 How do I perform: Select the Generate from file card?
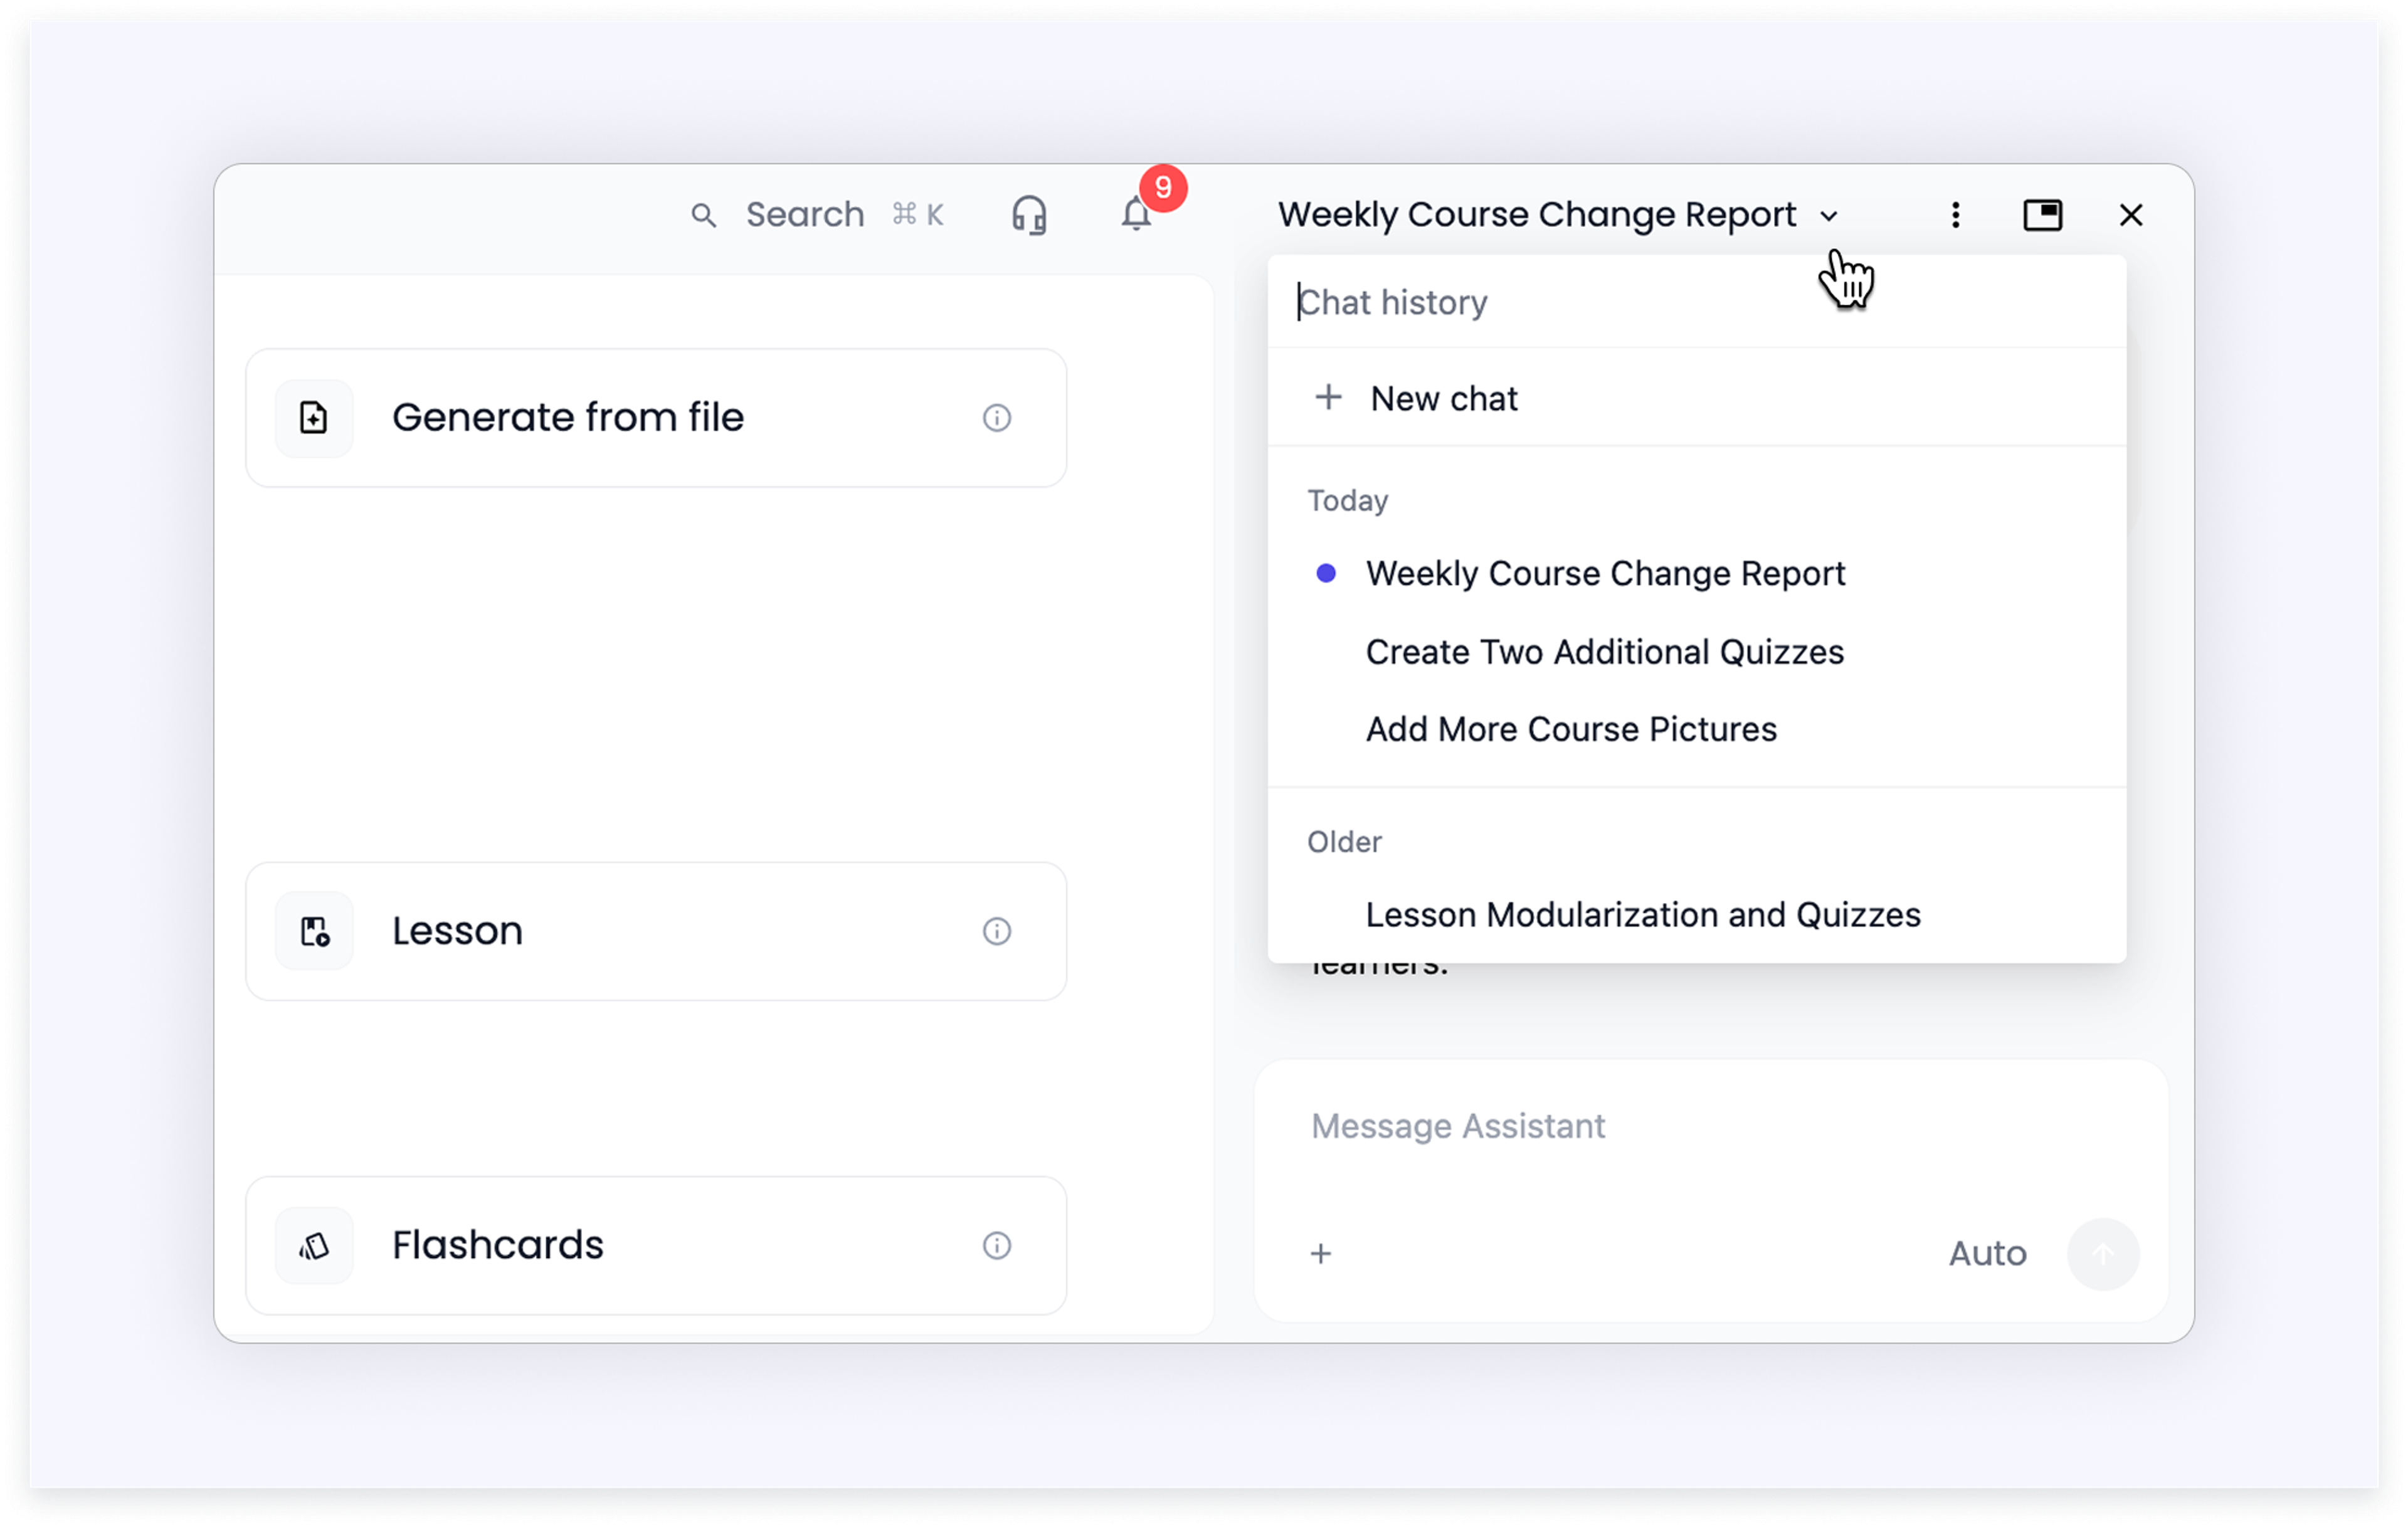(x=656, y=418)
